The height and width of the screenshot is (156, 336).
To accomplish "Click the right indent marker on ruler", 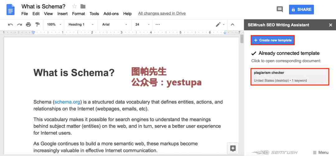I will click(225, 33).
